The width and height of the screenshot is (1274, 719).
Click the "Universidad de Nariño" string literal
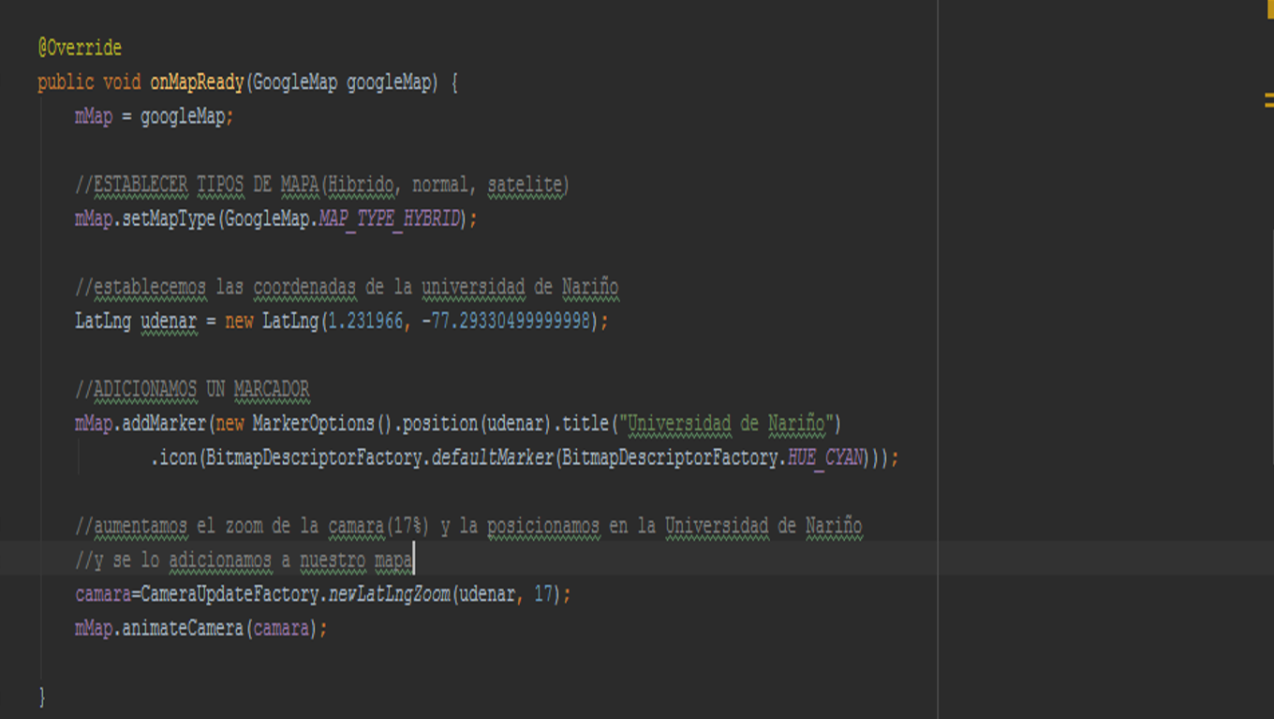[726, 424]
